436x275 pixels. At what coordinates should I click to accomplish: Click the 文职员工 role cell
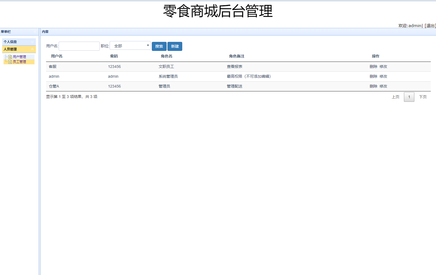(x=166, y=66)
